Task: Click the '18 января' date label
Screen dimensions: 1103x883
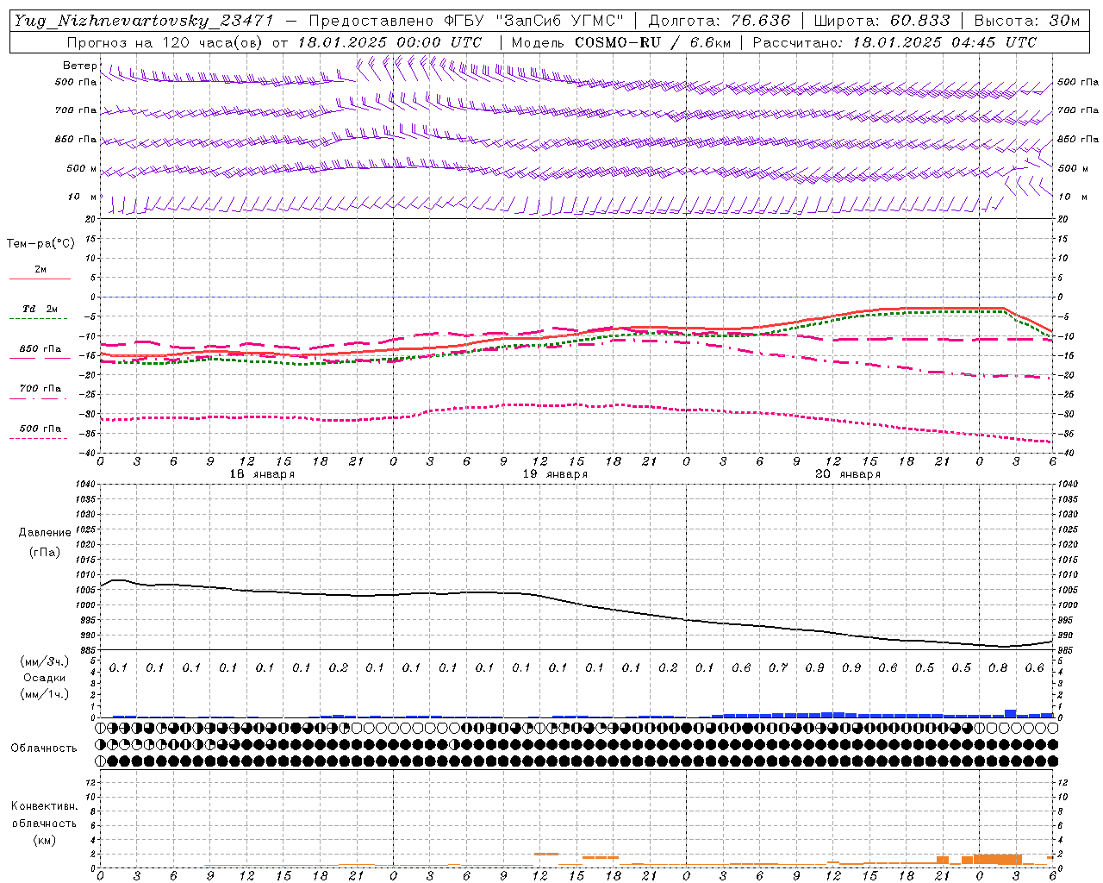Action: tap(262, 474)
